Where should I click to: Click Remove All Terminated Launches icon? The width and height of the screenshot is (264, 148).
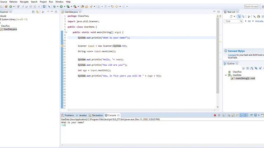pyautogui.click(x=224, y=115)
